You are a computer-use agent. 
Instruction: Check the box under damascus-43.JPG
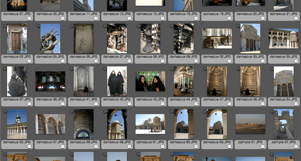pos(163,105)
